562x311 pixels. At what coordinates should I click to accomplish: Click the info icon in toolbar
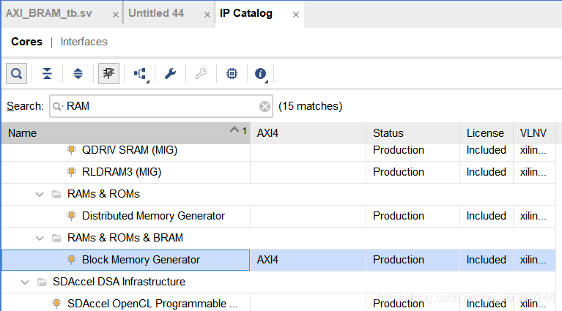pyautogui.click(x=260, y=74)
